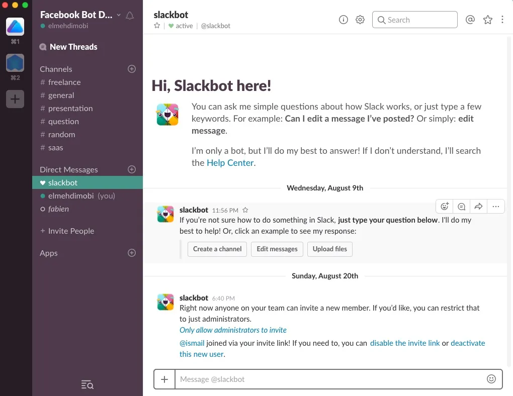
Task: Open more message actions ellipsis
Action: (496, 207)
